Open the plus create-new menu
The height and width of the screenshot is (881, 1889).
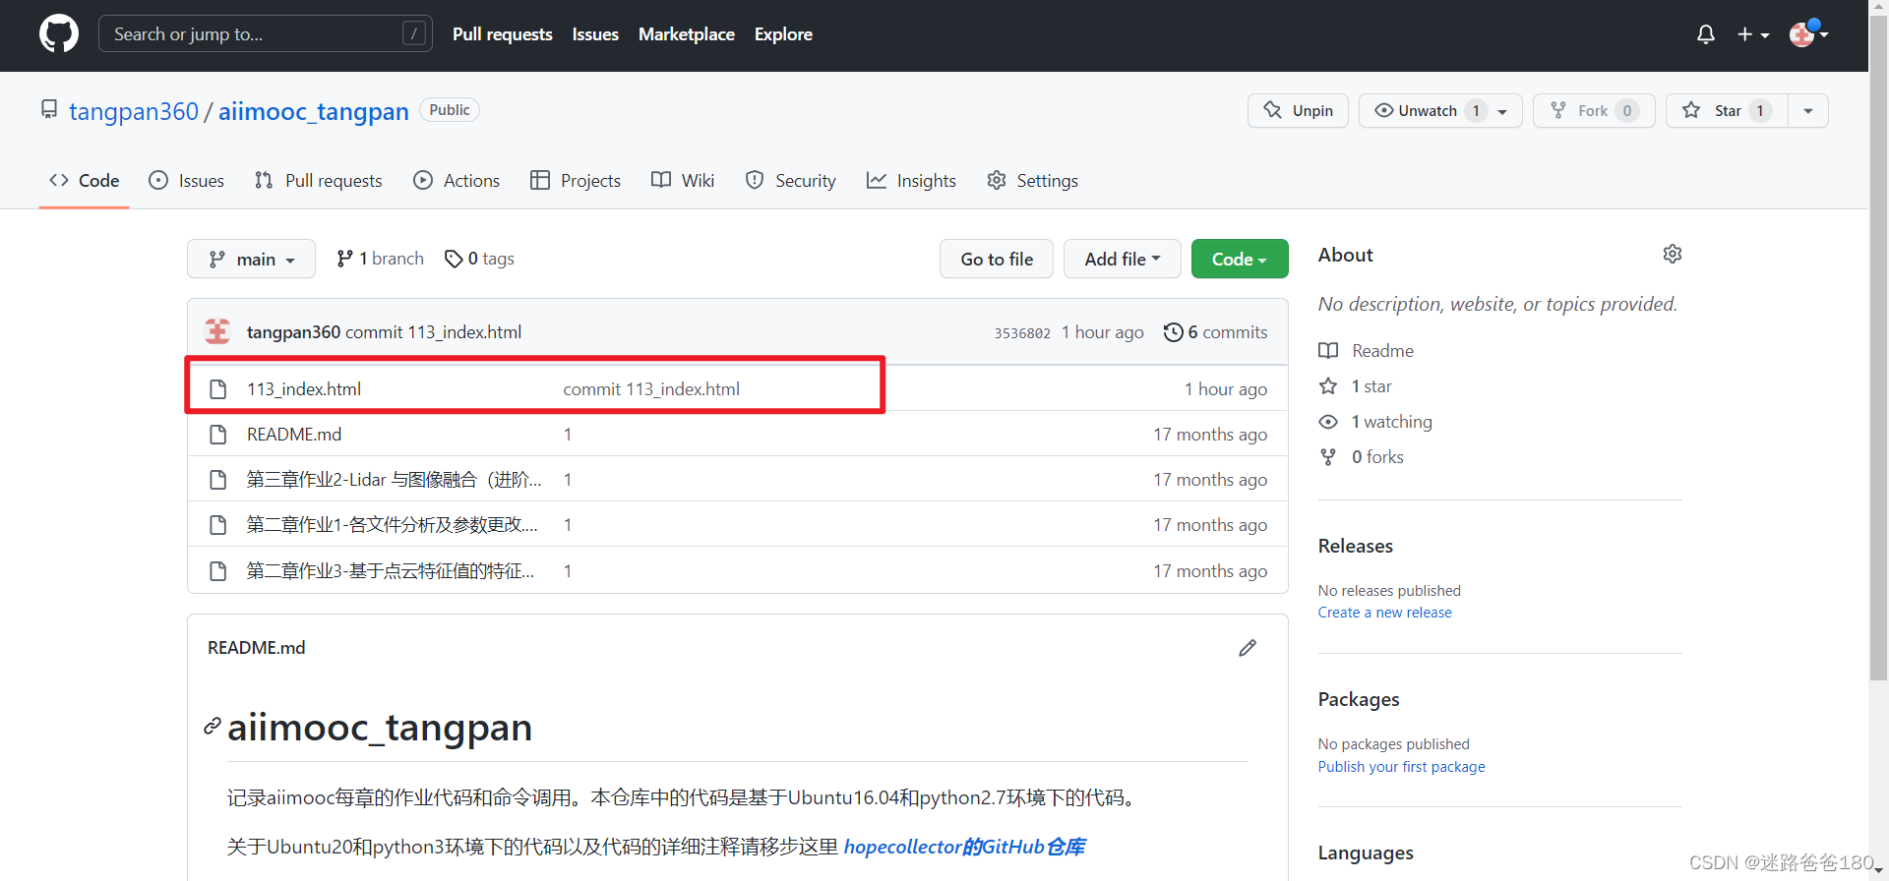(x=1753, y=34)
